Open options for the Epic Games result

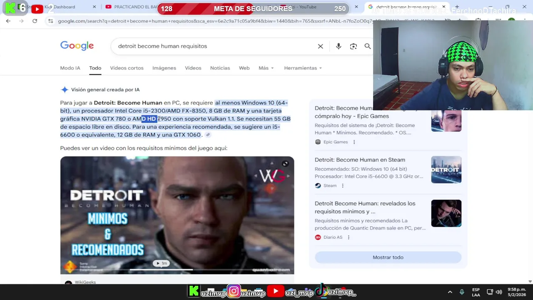tap(354, 142)
